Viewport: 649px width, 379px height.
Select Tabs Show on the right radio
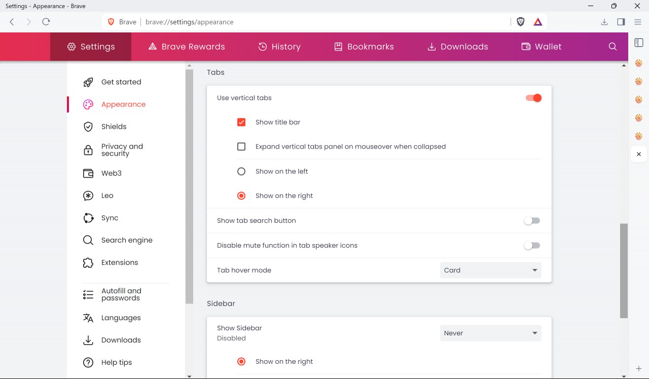(x=241, y=196)
